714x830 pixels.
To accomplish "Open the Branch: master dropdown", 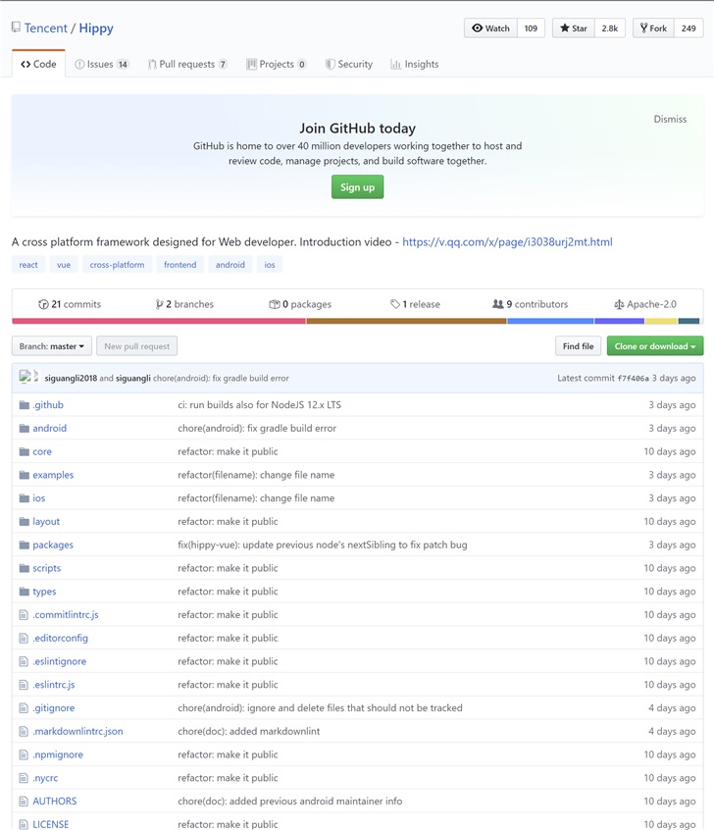I will pos(52,346).
